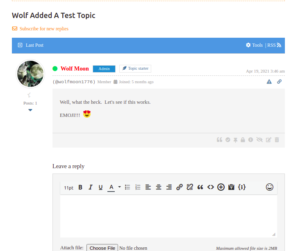The image size is (298, 251).
Task: Toggle italic formatting in reply editor
Action: coord(91,187)
